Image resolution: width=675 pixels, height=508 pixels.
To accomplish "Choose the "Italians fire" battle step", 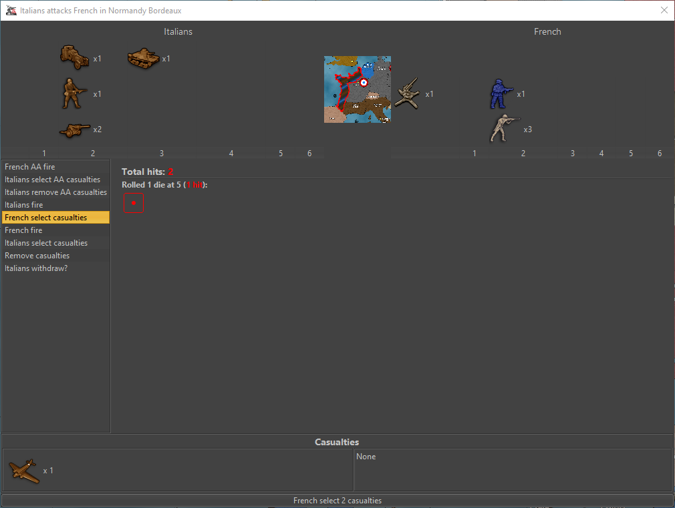I will (x=24, y=205).
